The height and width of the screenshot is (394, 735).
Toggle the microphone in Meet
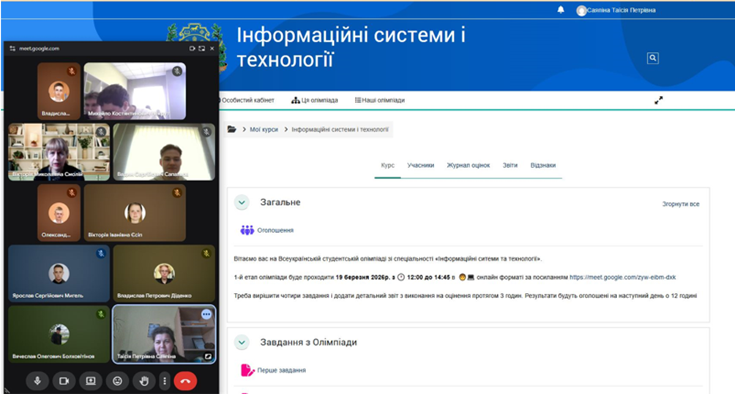(37, 381)
